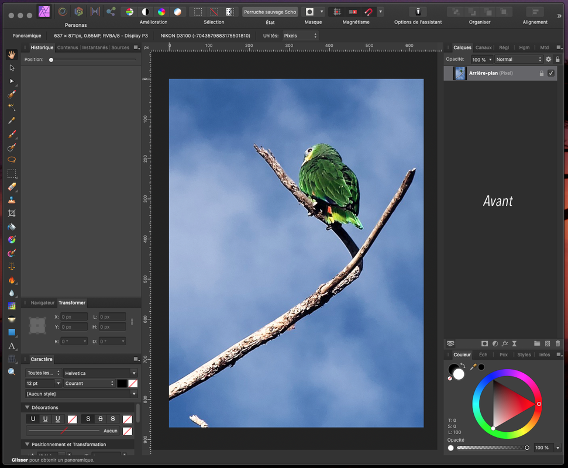The width and height of the screenshot is (568, 468).
Task: Add a mask layer from layers panel
Action: point(484,343)
